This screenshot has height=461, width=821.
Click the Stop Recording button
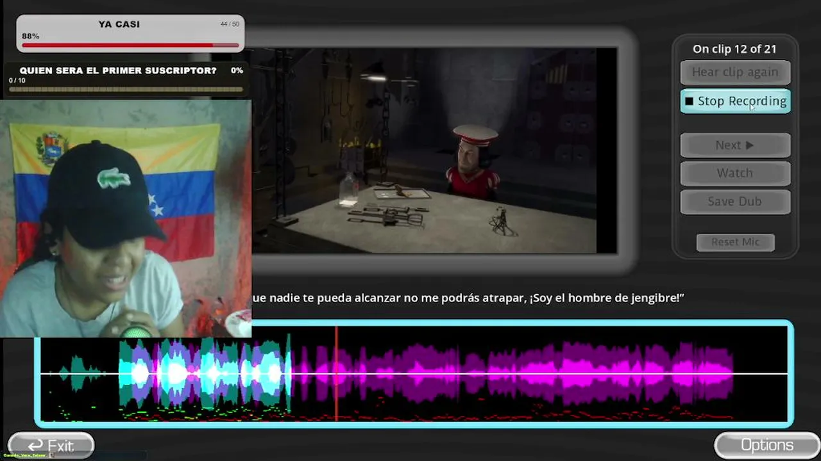(735, 101)
